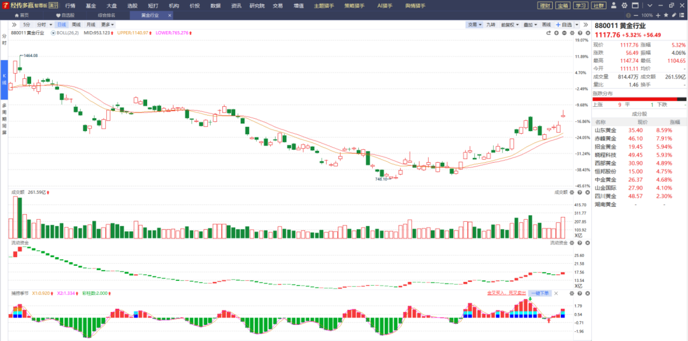Open the user account profile icon

[x=614, y=6]
